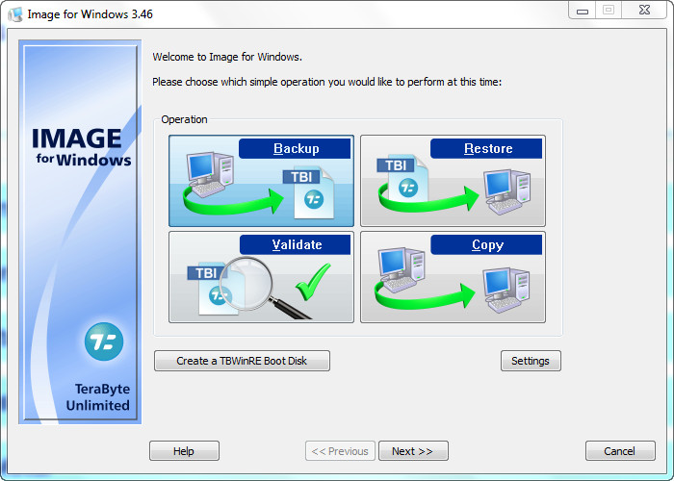Cancel the Image for Windows wizard
Image resolution: width=674 pixels, height=481 pixels.
pos(620,451)
